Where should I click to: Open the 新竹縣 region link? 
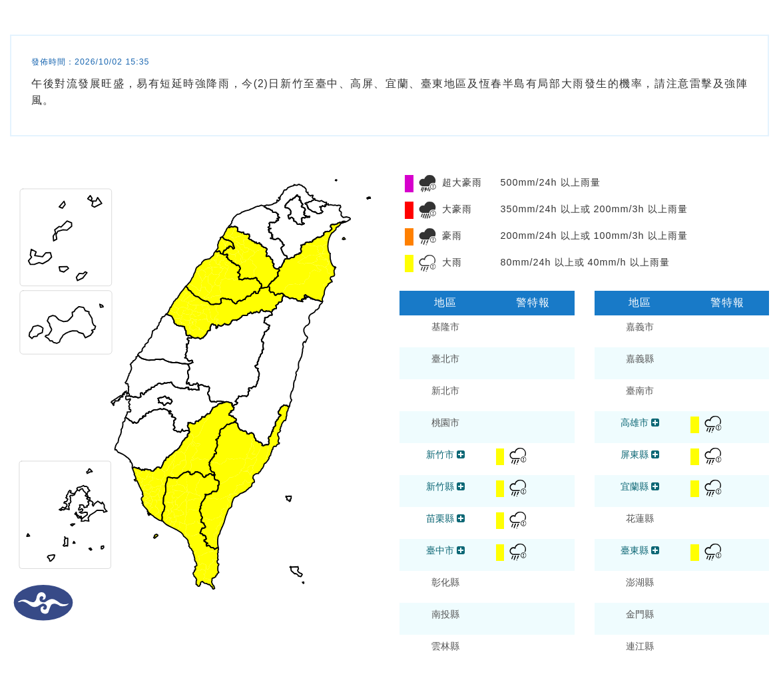coord(439,486)
